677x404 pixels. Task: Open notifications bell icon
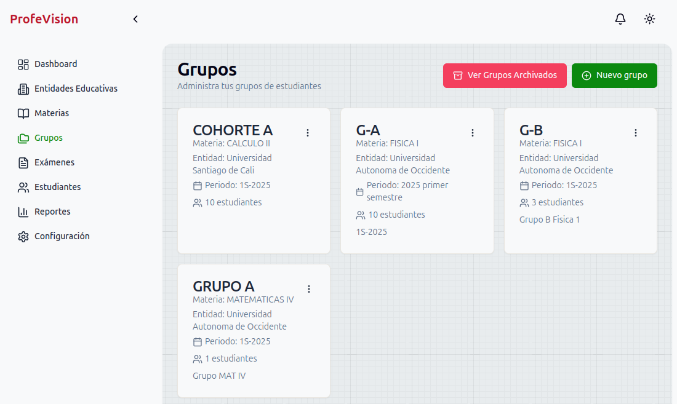(x=620, y=19)
